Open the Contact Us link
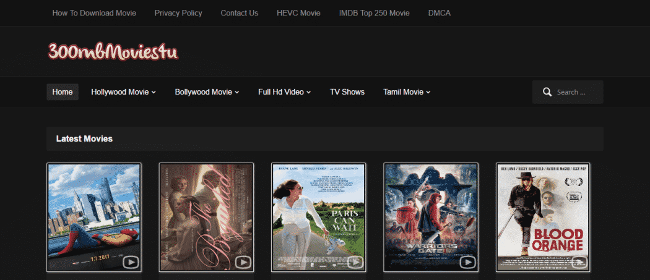Screen dimensions: 650x280 tap(239, 13)
